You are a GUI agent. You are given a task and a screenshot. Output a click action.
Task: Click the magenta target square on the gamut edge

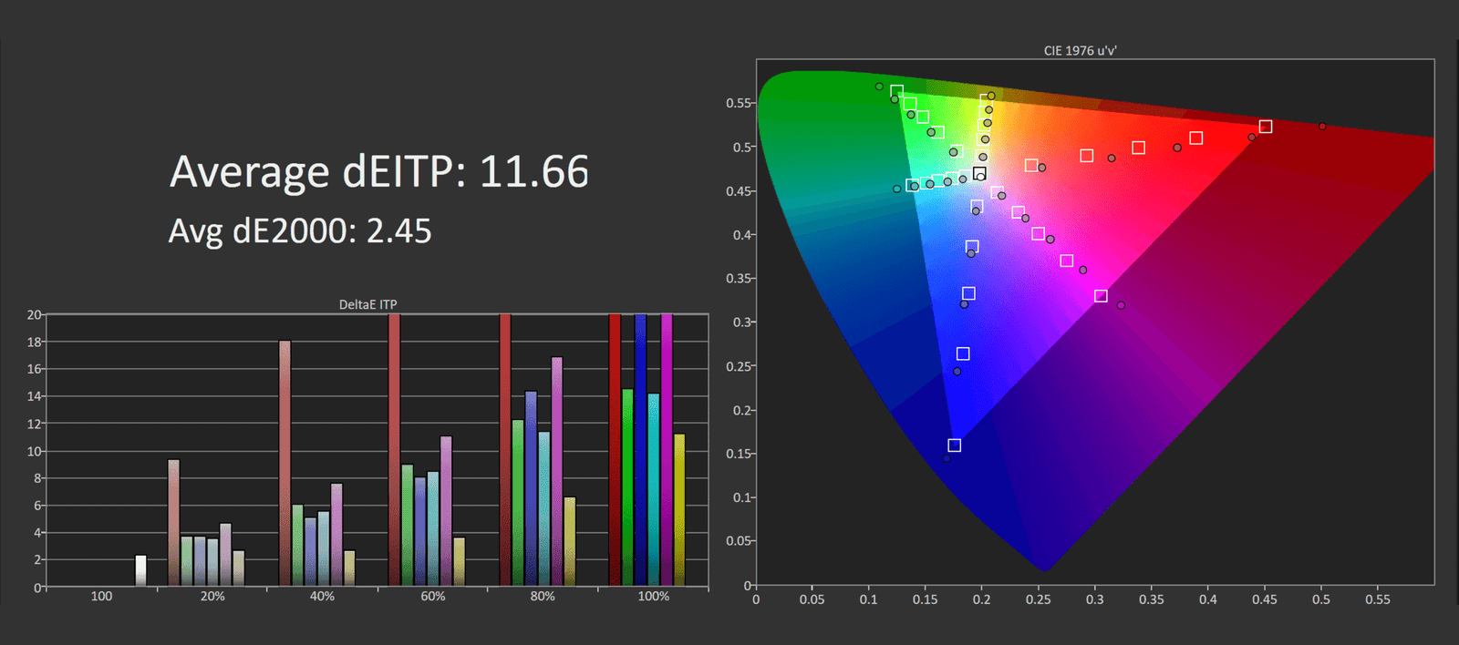[x=1101, y=296]
